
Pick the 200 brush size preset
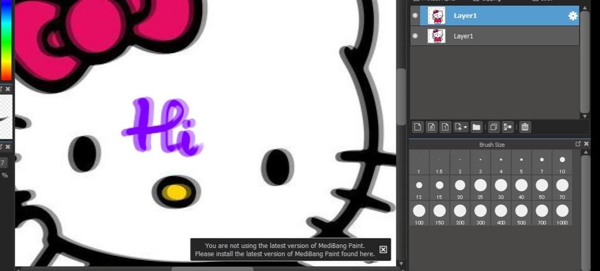pos(460,213)
